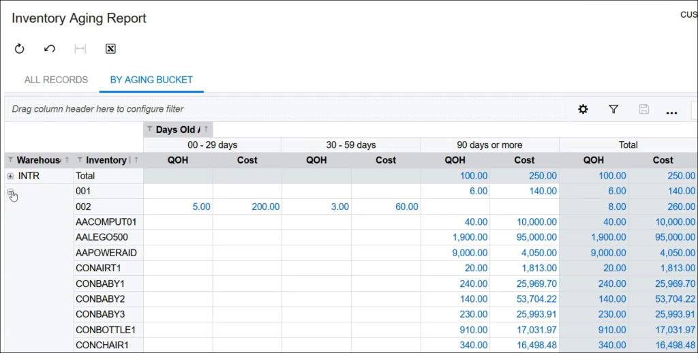Click sort arrow on Warehouse column
Image resolution: width=698 pixels, height=353 pixels.
point(67,159)
